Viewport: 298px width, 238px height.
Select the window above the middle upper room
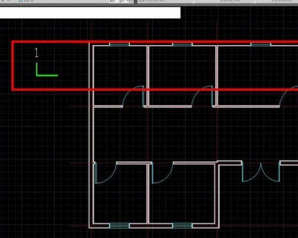[182, 45]
